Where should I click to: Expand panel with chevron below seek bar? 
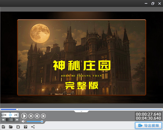(x=81, y=111)
